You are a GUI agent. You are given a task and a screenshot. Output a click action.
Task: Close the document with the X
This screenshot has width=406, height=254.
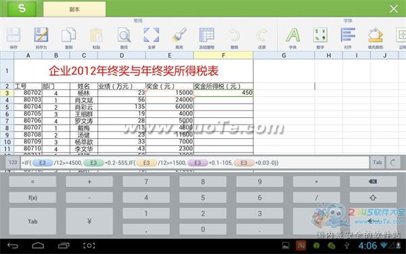394,9
